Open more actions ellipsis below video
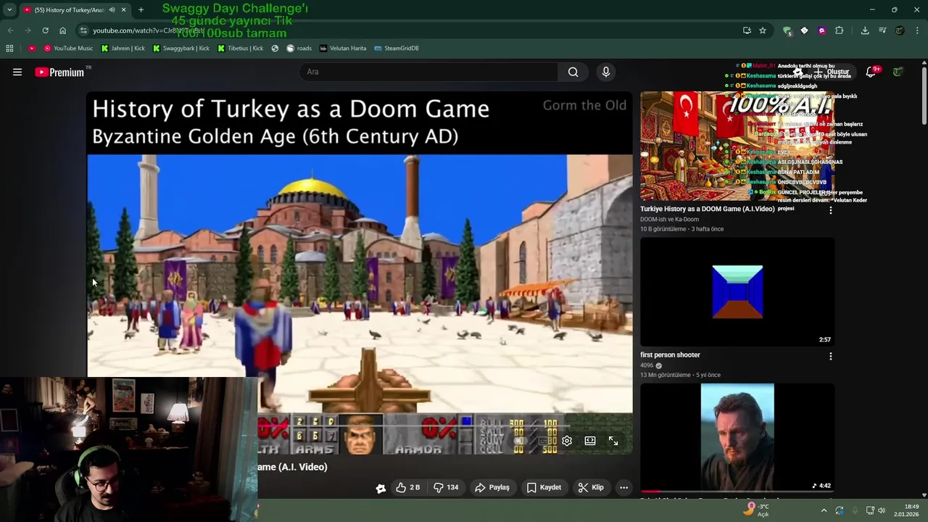Image resolution: width=928 pixels, height=522 pixels. (623, 487)
